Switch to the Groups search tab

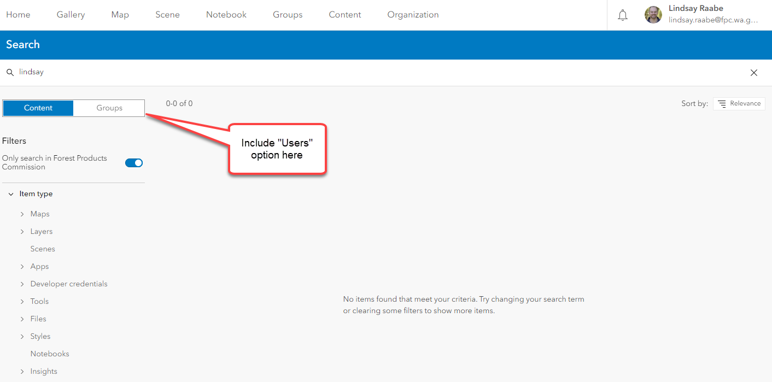(x=109, y=108)
